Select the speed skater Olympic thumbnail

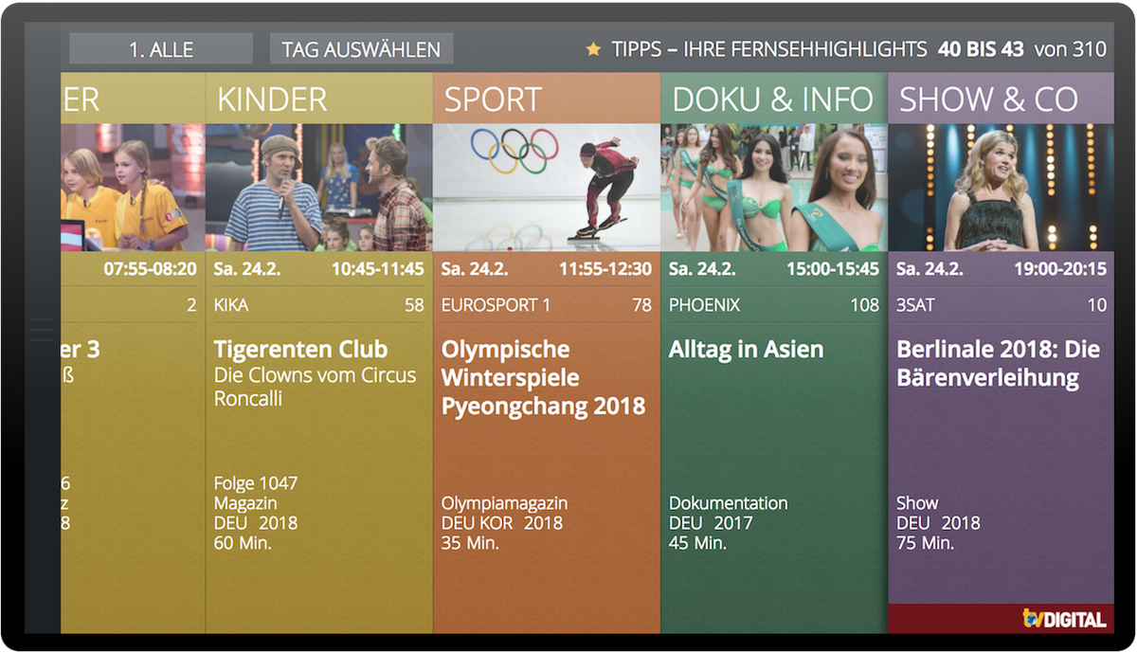(547, 188)
